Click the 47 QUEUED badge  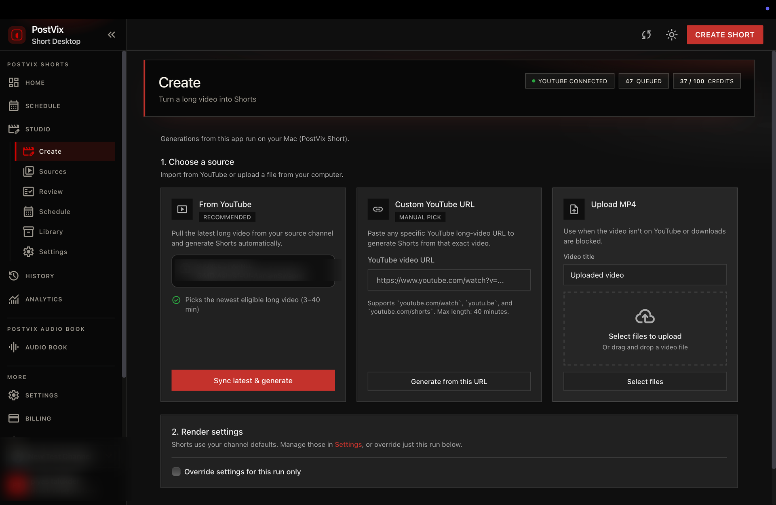pos(643,81)
